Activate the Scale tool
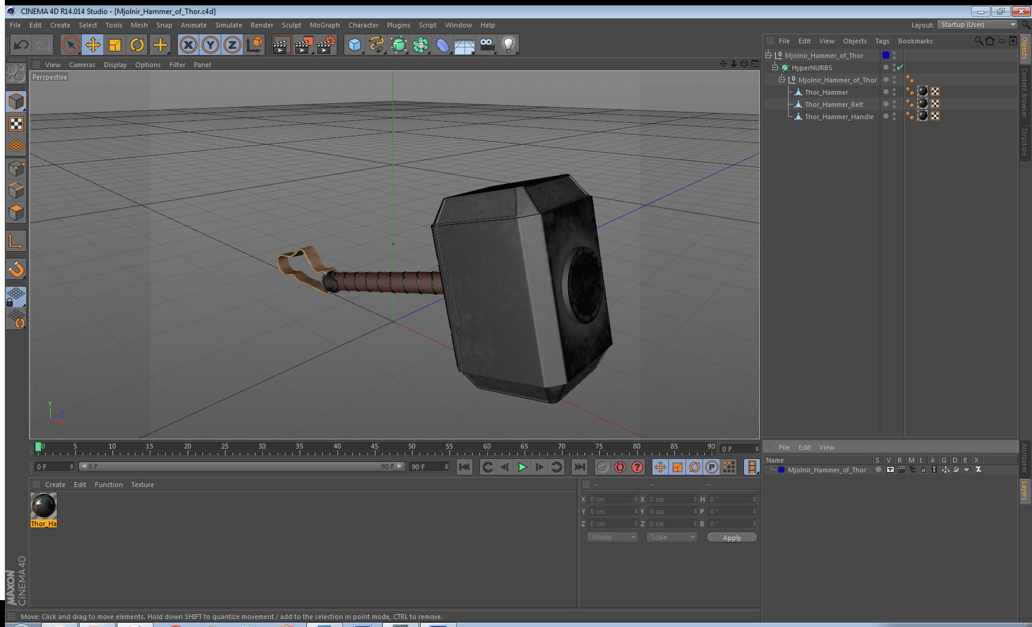 coord(115,45)
